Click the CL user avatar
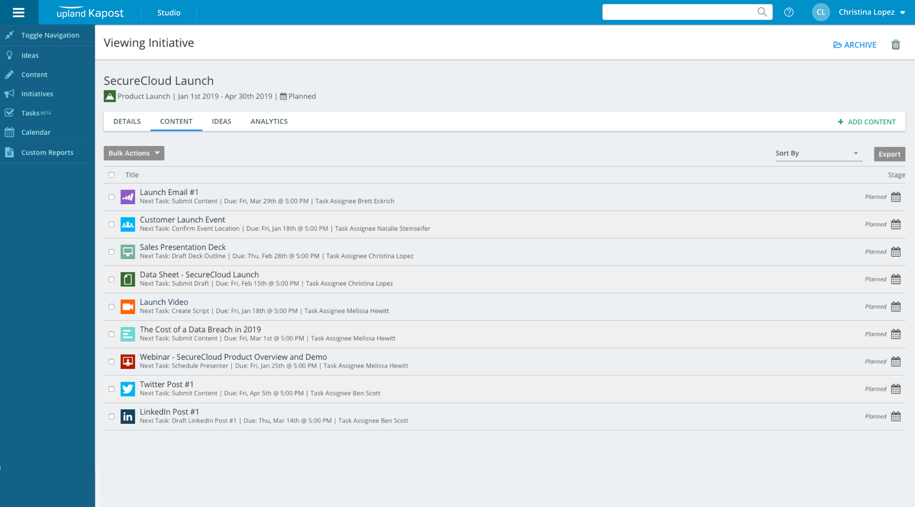This screenshot has height=507, width=915. tap(821, 12)
